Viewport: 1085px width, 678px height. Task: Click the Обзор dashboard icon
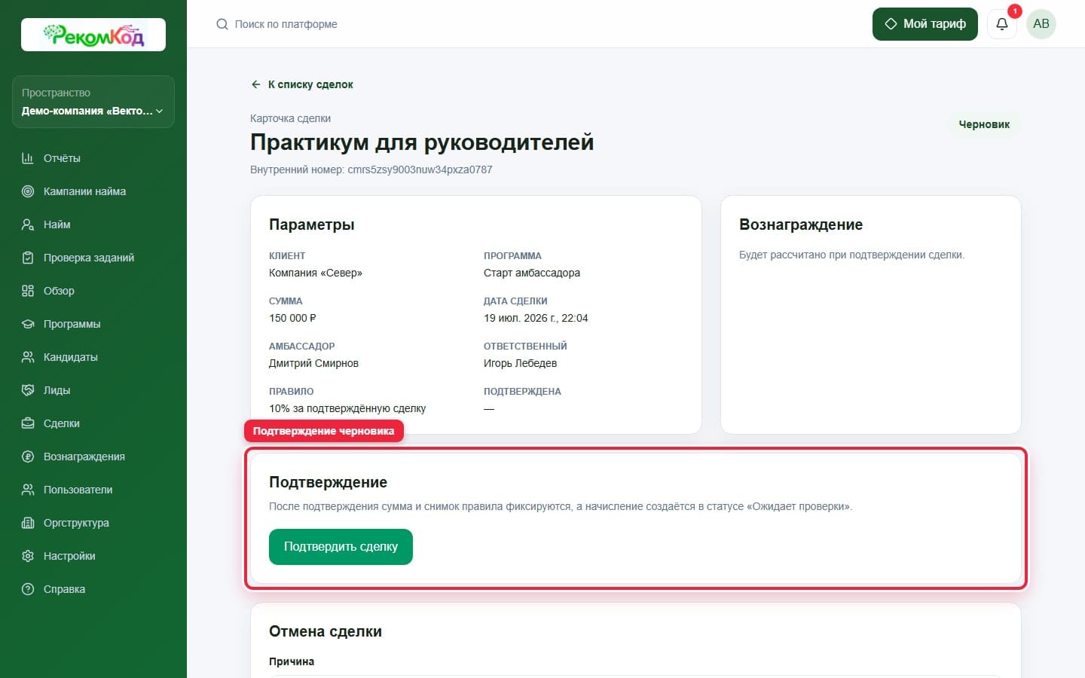tap(28, 291)
